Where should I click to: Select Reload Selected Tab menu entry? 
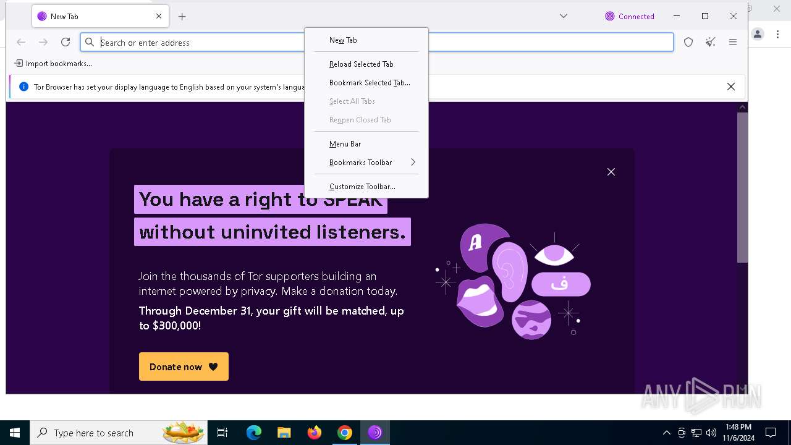[366, 64]
